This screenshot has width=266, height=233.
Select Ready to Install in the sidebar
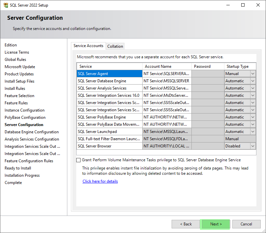coord(17,168)
